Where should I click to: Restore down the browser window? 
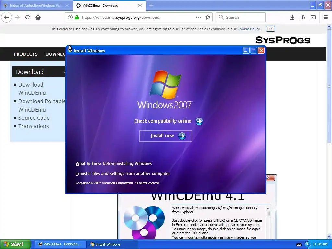click(320, 5)
